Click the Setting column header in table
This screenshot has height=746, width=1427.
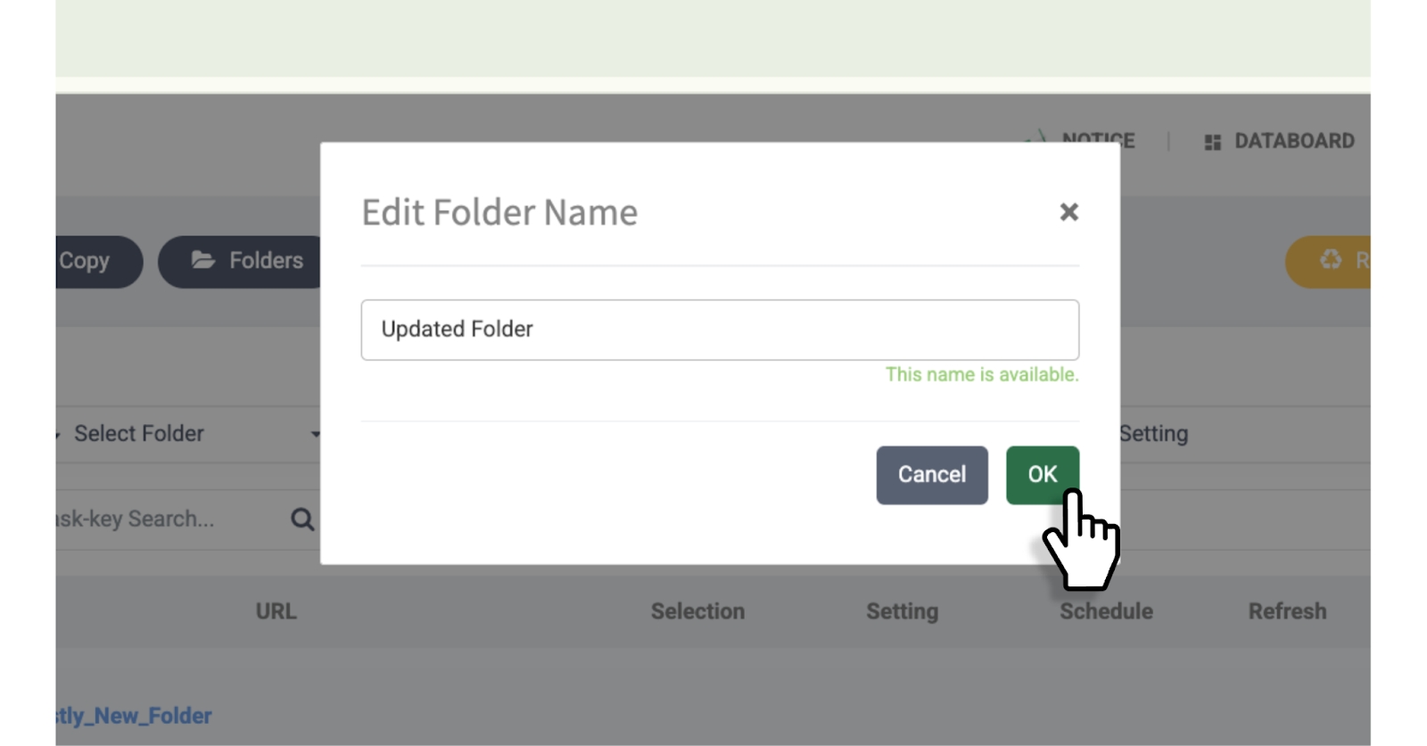point(902,611)
